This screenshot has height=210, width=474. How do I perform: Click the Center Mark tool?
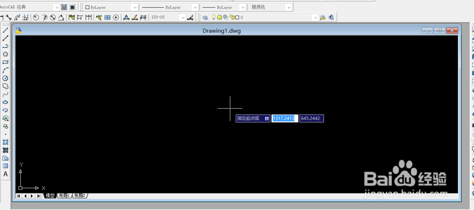click(116, 17)
